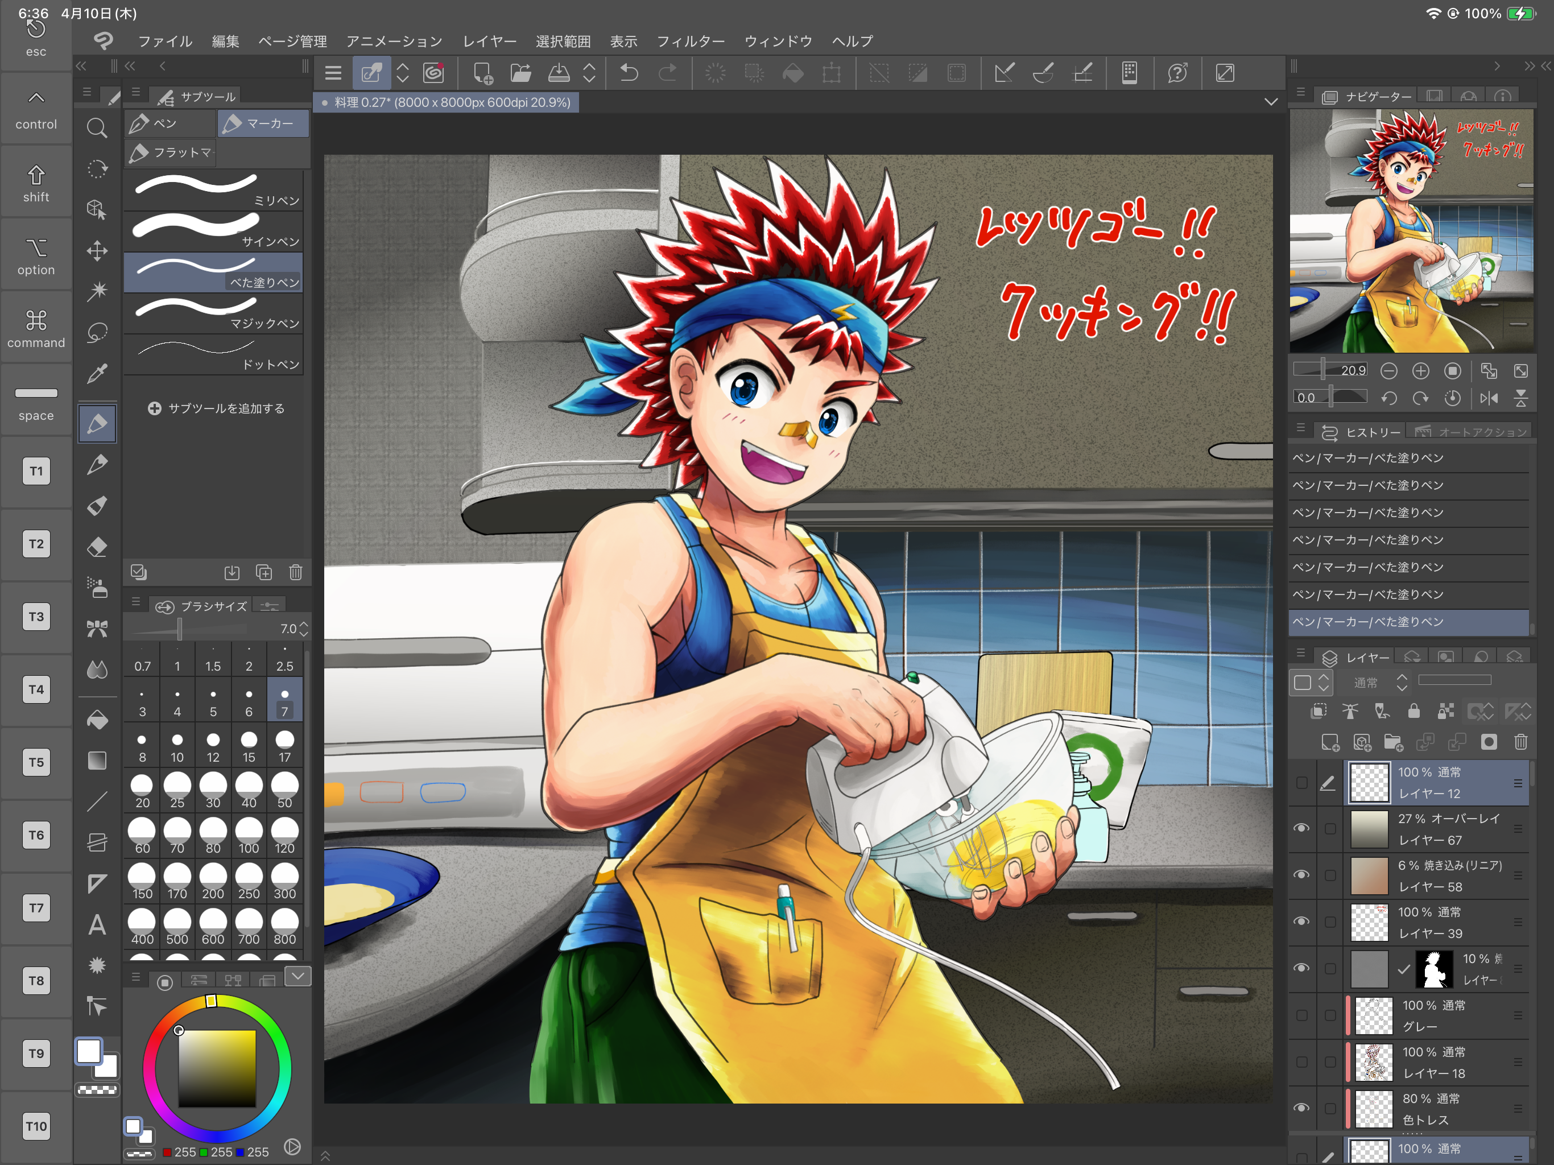Show layer レイヤー 12 visibility box
This screenshot has height=1165, width=1554.
pos(1302,782)
